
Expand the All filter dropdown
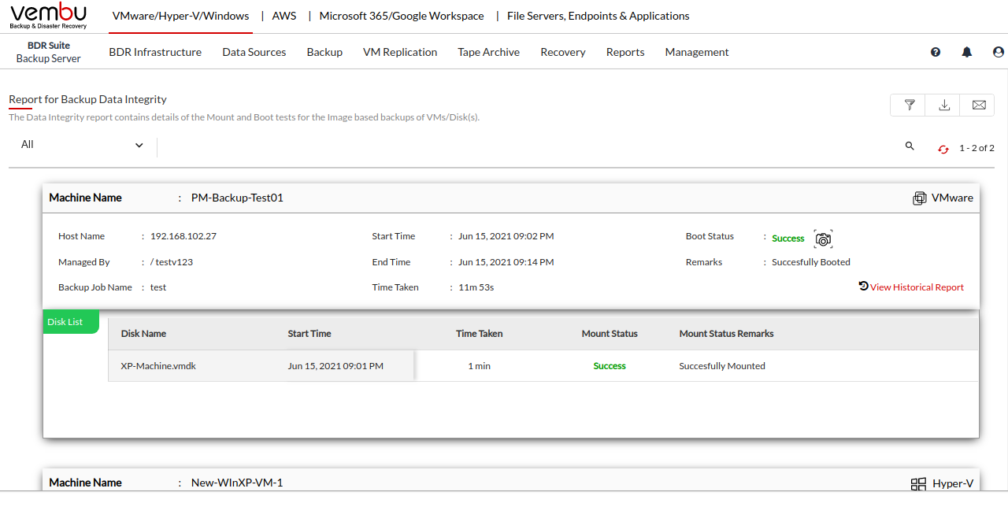point(82,145)
